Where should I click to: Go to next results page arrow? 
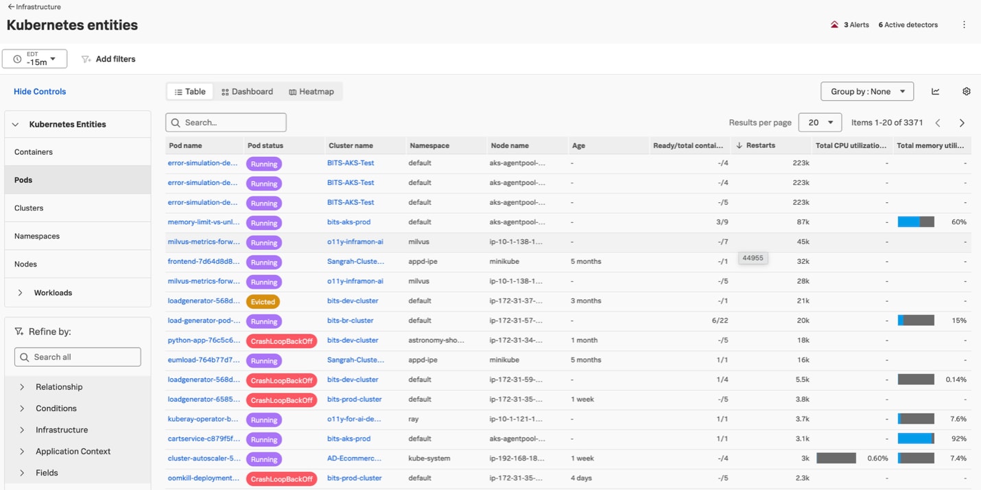tap(962, 123)
